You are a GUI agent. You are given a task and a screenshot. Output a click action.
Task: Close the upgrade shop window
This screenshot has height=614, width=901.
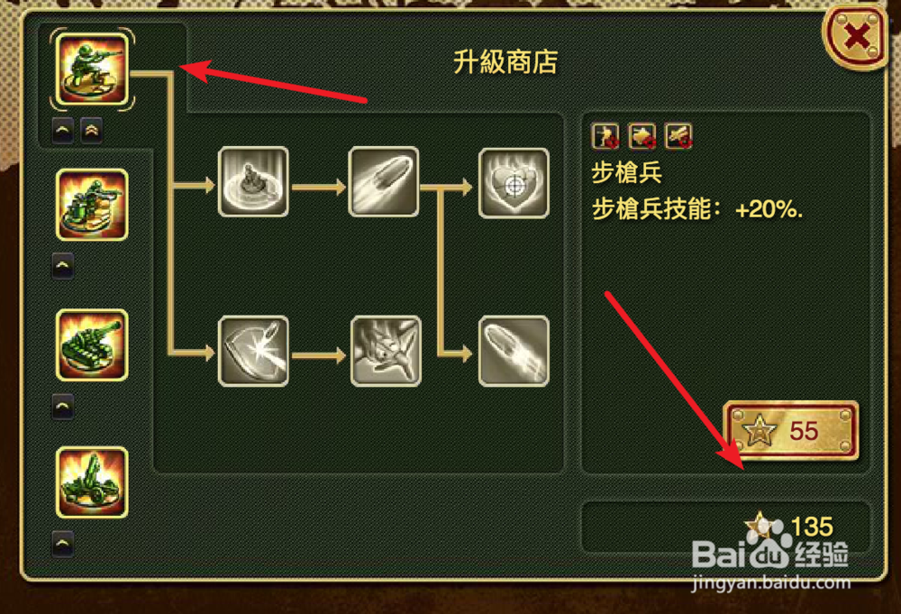856,39
